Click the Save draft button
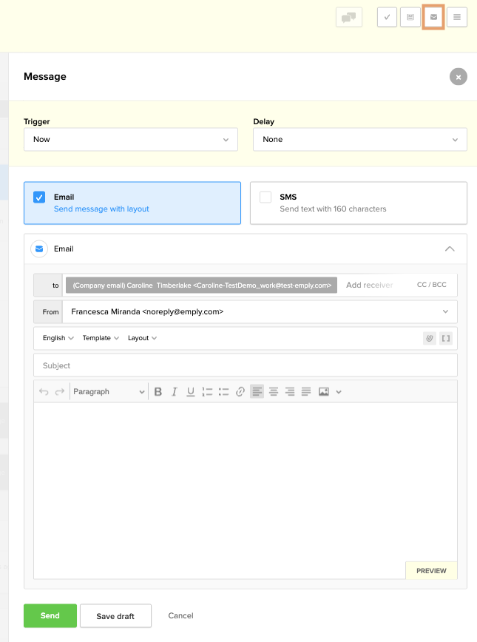 point(115,616)
